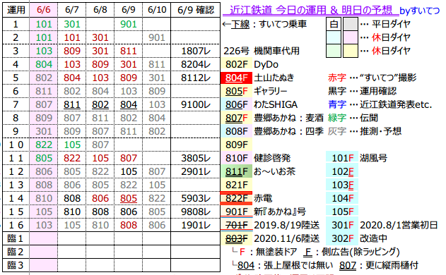
Task: Click the 8204レ confirmation cell
Action: click(195, 64)
